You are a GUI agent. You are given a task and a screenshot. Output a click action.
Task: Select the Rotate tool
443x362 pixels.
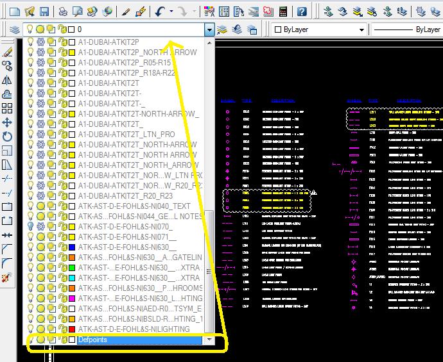(7, 136)
